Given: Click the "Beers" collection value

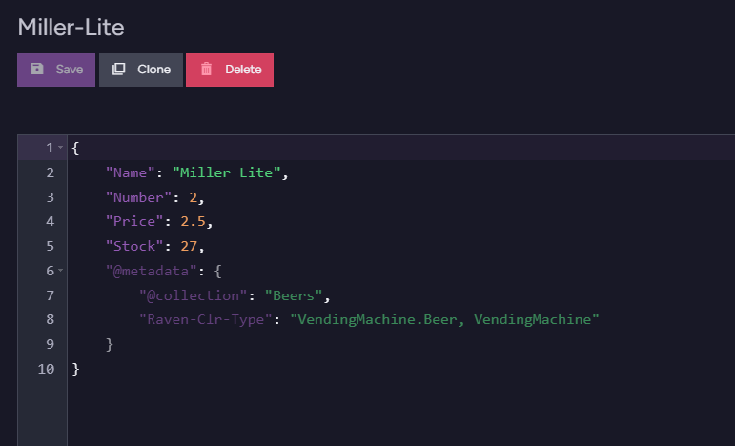Looking at the screenshot, I should 294,295.
